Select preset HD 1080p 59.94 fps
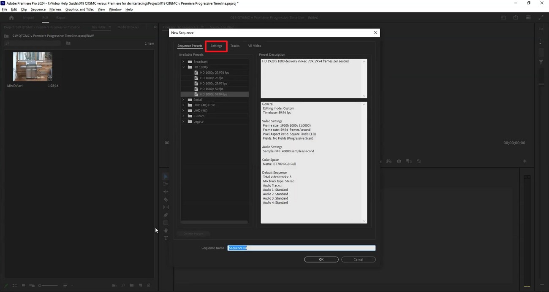 215,95
